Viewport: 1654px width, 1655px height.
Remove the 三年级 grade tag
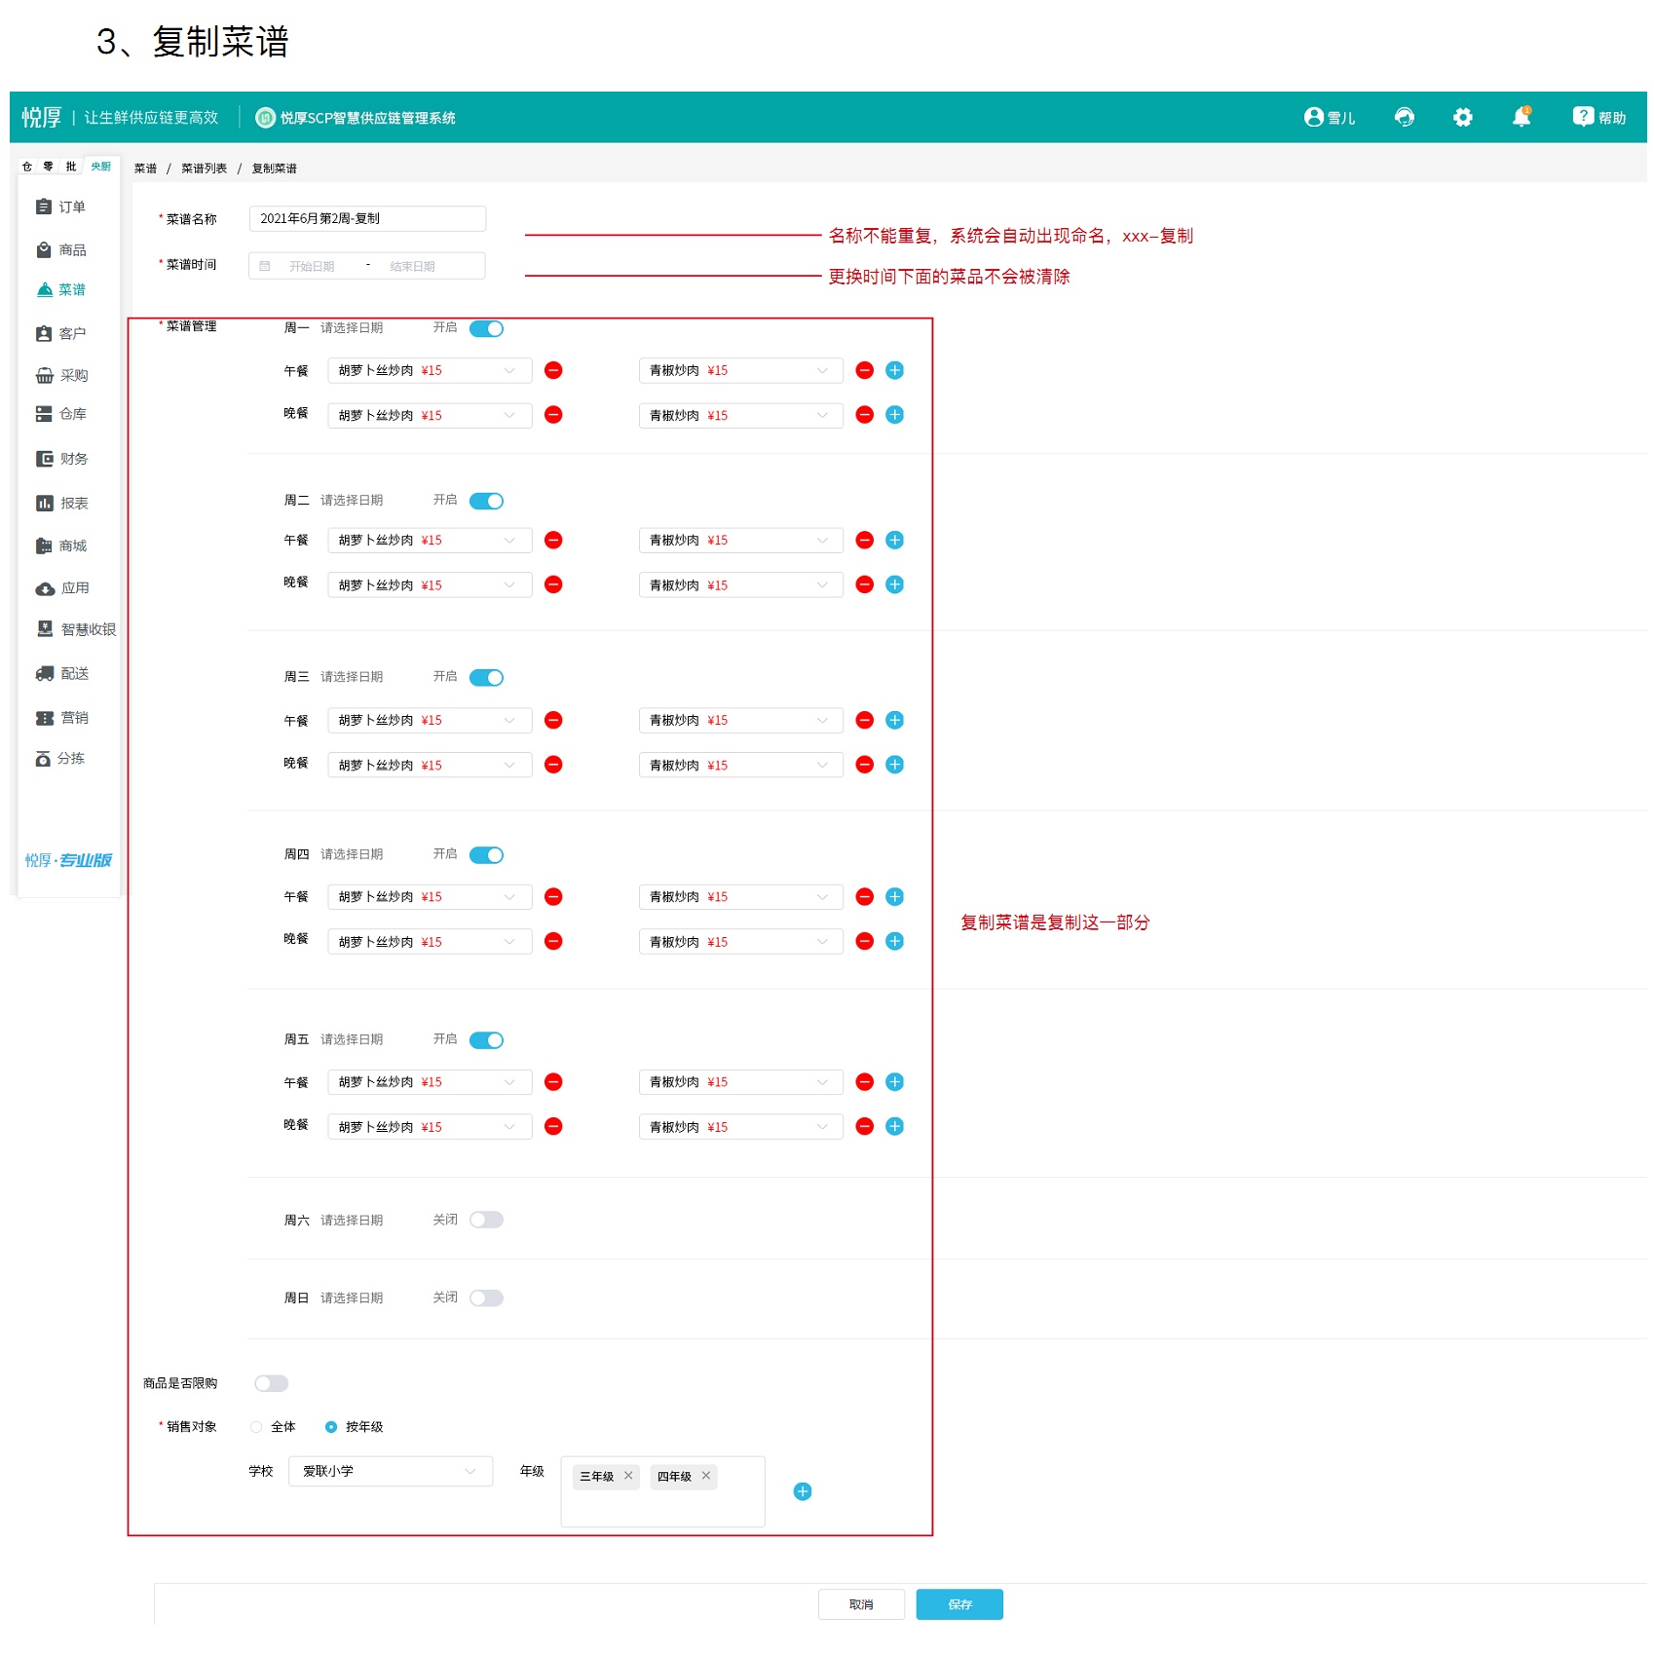[x=628, y=1476]
